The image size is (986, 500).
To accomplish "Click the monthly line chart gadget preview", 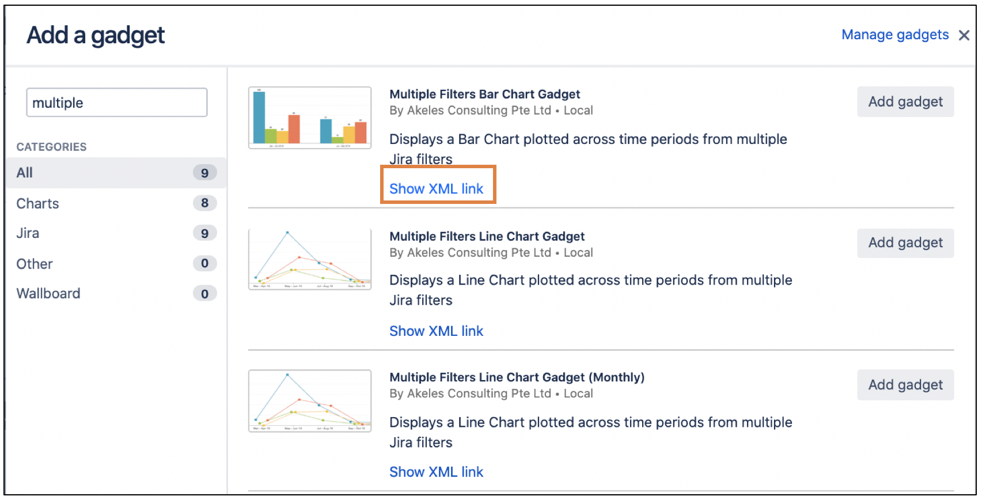I will [309, 400].
